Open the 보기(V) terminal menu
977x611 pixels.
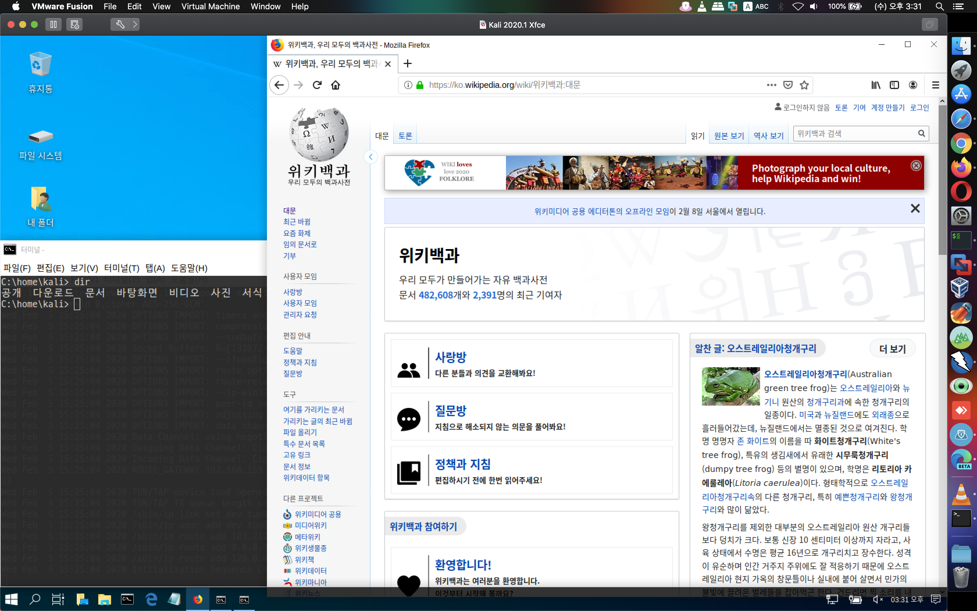(84, 268)
